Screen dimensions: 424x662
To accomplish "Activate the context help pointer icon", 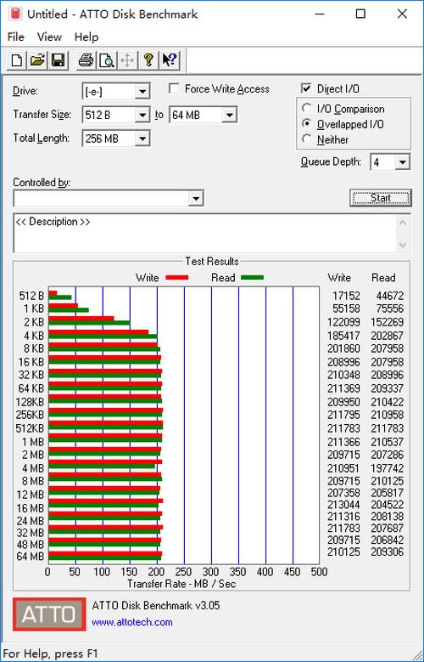I will tap(170, 60).
